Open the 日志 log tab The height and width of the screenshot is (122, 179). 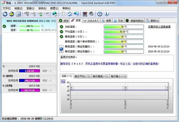(x=118, y=21)
